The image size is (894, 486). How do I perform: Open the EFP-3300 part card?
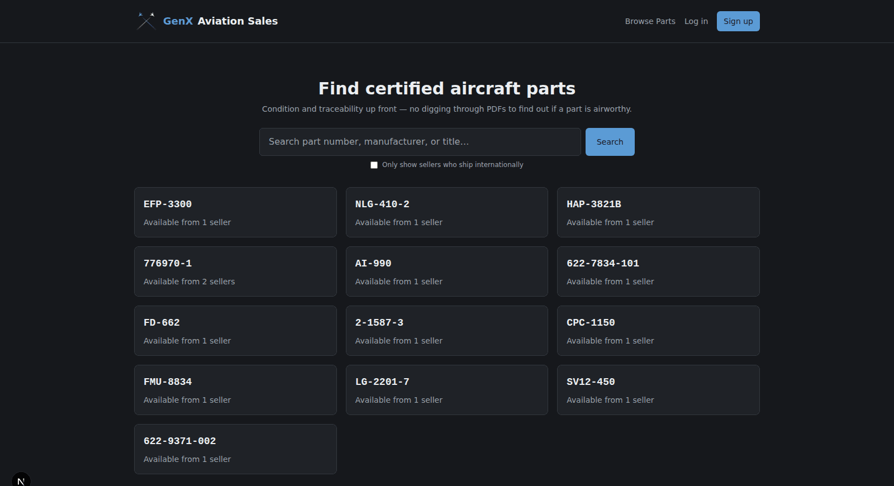pyautogui.click(x=235, y=212)
